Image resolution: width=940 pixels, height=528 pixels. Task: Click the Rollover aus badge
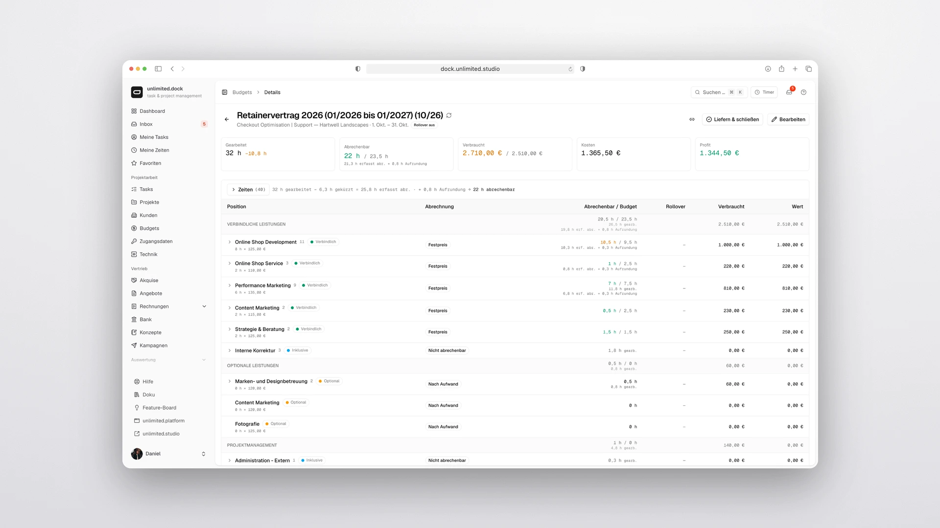click(x=424, y=125)
